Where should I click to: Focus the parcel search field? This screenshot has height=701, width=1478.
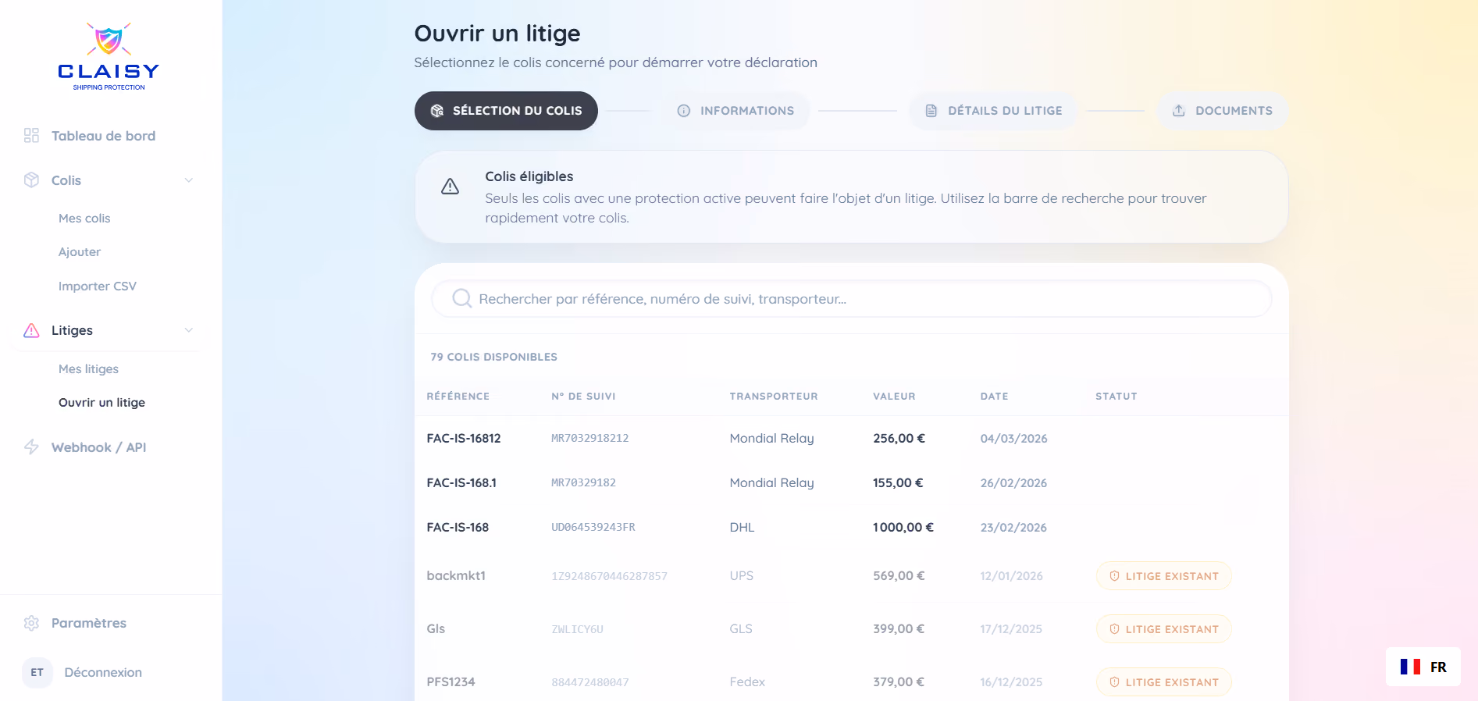[x=852, y=299]
